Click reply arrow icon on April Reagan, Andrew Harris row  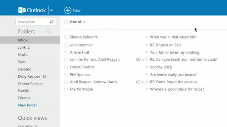click(x=143, y=82)
